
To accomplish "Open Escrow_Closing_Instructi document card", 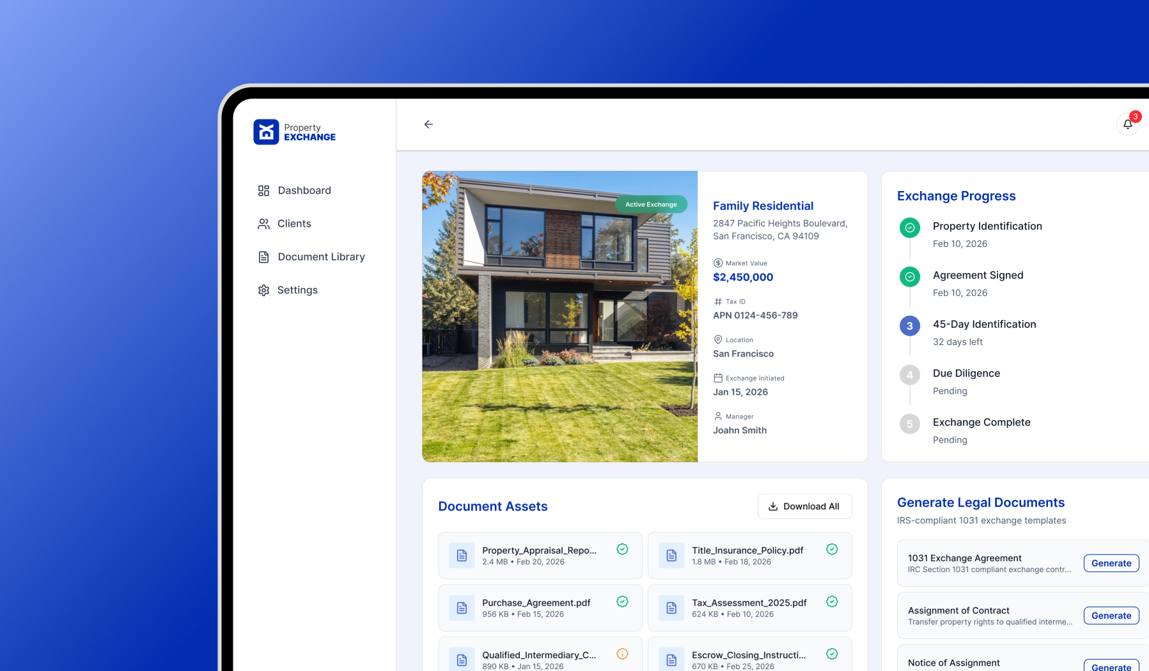I will coord(750,654).
